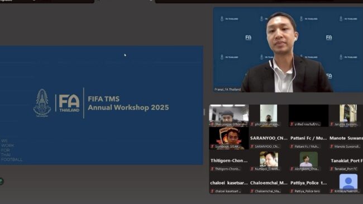This screenshot has height=204, width=363.
Task: Click muted mic icon on black Thai-named tile
Action: coord(292,124)
